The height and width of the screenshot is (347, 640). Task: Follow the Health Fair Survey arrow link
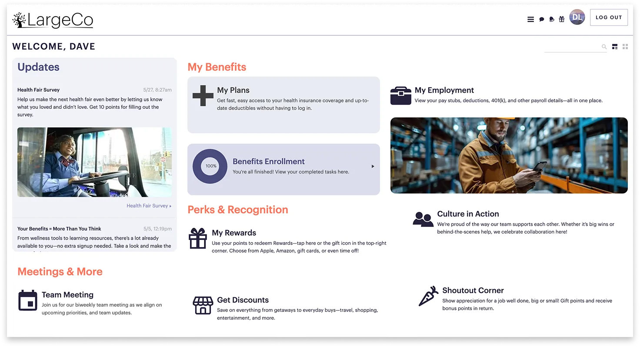point(149,206)
